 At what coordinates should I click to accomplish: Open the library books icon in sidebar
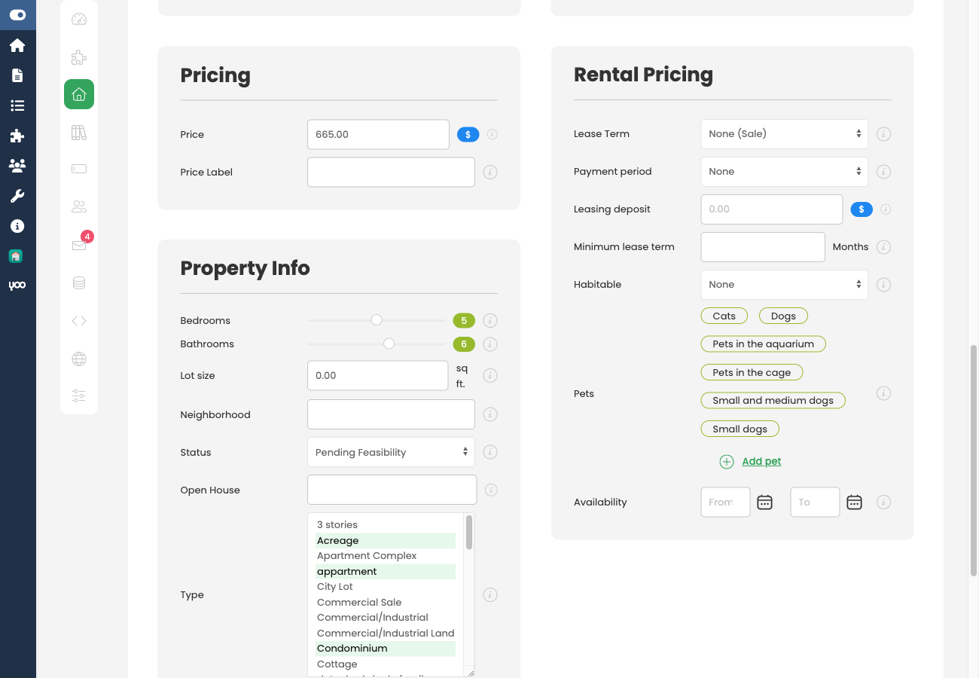79,132
